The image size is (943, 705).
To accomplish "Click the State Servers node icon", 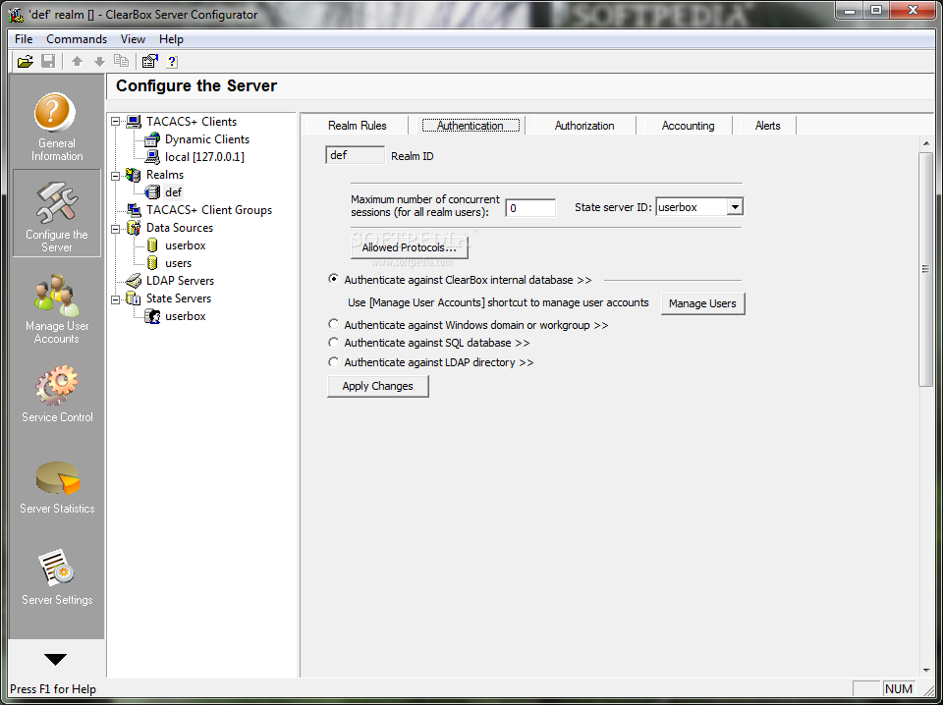I will pyautogui.click(x=134, y=298).
